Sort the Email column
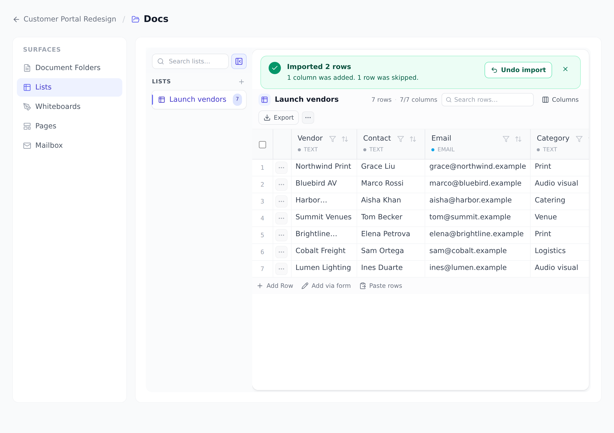The width and height of the screenshot is (614, 433). pos(518,139)
